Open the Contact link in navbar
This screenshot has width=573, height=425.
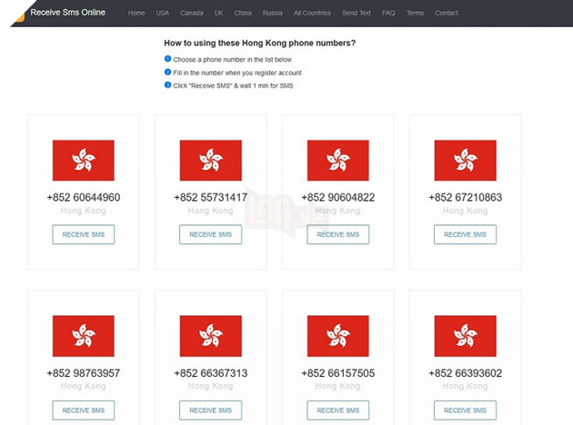[x=447, y=14]
